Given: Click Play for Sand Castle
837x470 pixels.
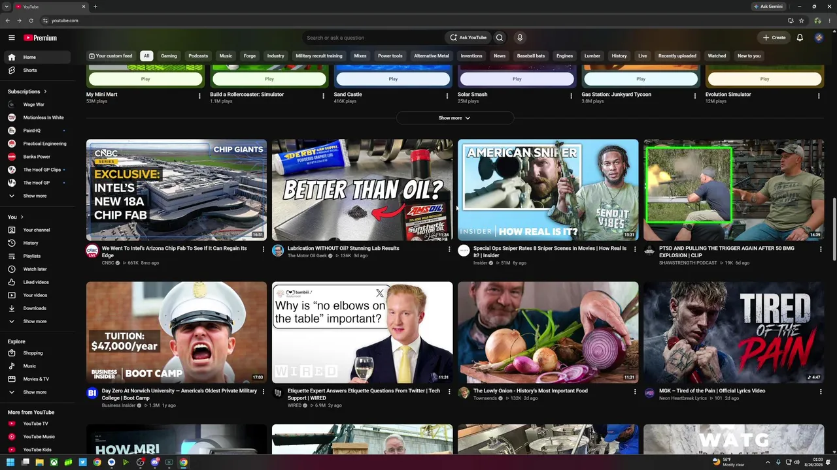Looking at the screenshot, I should tap(393, 79).
